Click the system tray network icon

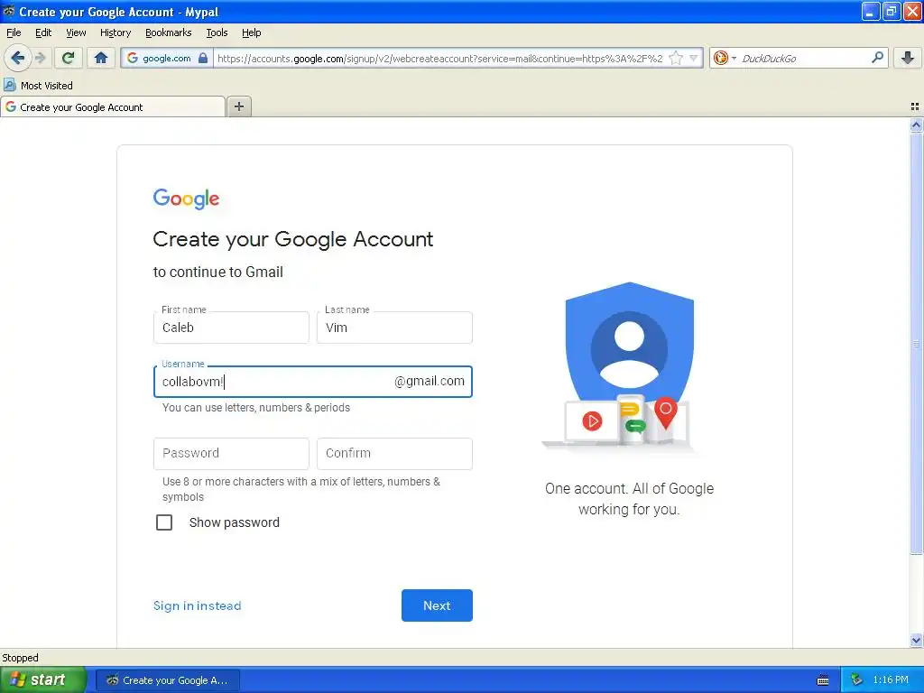point(857,680)
